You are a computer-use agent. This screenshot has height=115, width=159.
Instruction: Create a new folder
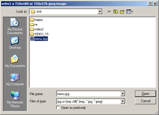pos(122,12)
